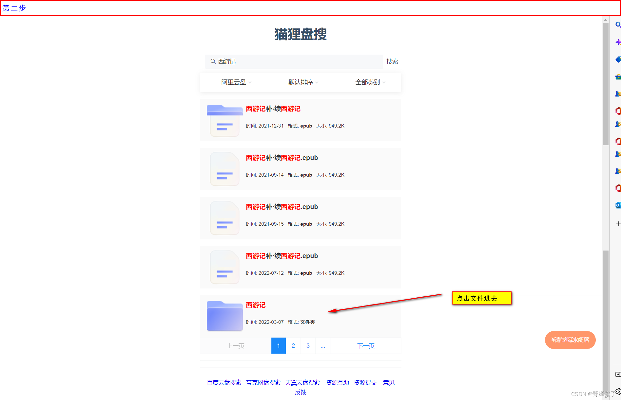Open the 百度云盘搜索 link
This screenshot has width=621, height=400.
click(224, 382)
